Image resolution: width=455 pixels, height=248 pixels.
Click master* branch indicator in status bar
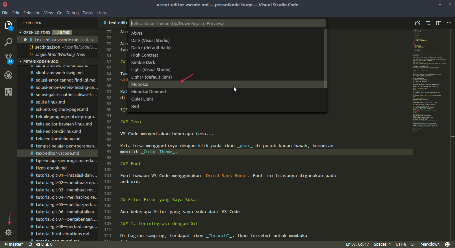coord(13,244)
